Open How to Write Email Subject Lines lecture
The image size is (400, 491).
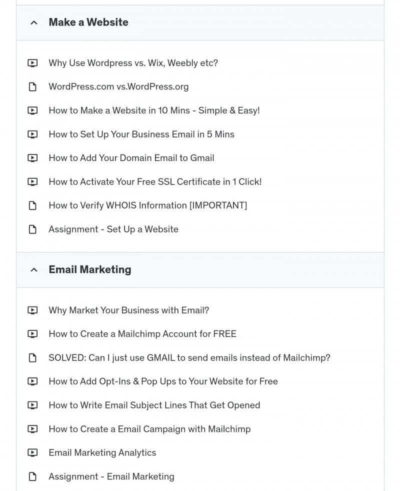tap(154, 405)
